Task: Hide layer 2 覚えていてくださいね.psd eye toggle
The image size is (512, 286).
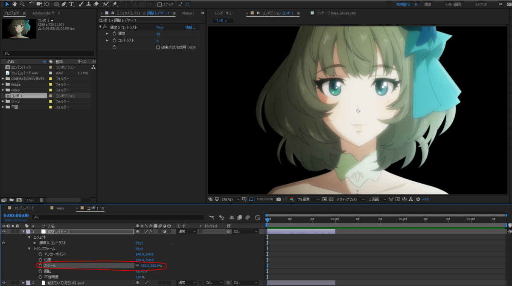Action: click(x=4, y=283)
